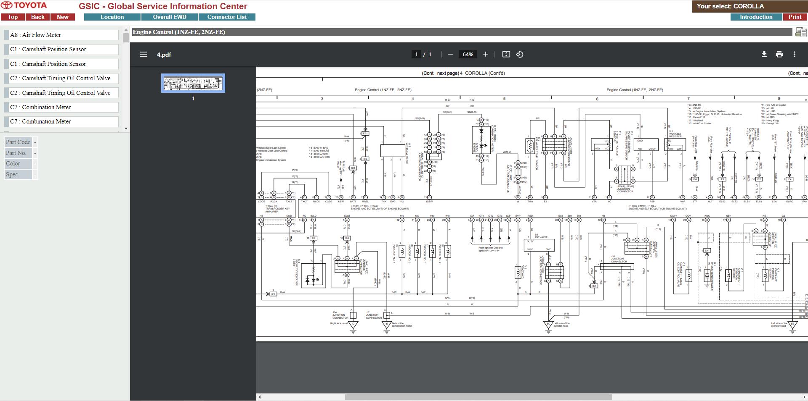The image size is (808, 401).
Task: Click the PDF page number field
Action: point(416,54)
